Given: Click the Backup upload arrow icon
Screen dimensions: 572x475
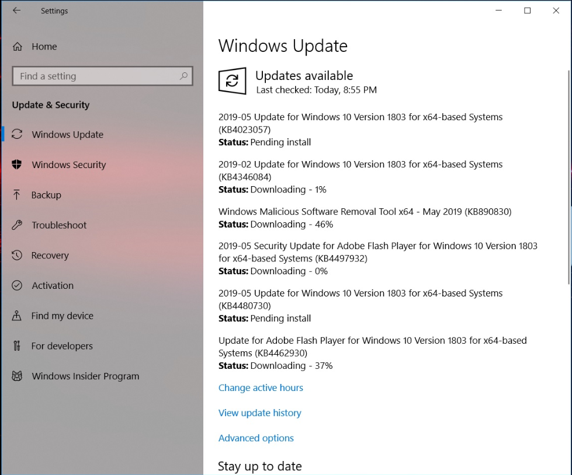Looking at the screenshot, I should click(x=17, y=195).
